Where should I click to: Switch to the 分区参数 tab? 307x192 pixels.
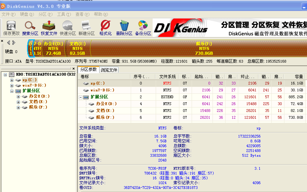(x=89, y=69)
